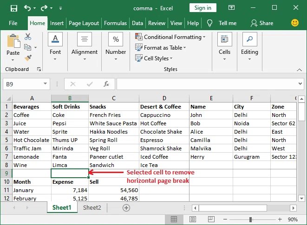Open the Number group button

[x=116, y=46]
